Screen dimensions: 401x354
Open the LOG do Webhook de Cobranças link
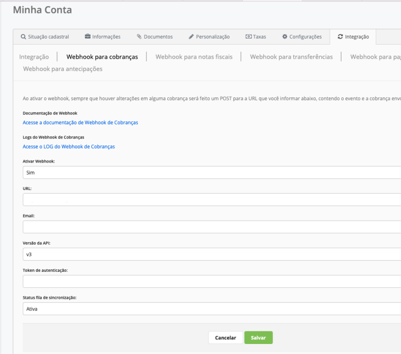click(69, 146)
